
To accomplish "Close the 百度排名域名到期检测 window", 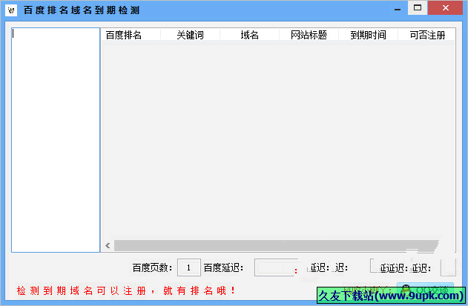I will (x=445, y=7).
